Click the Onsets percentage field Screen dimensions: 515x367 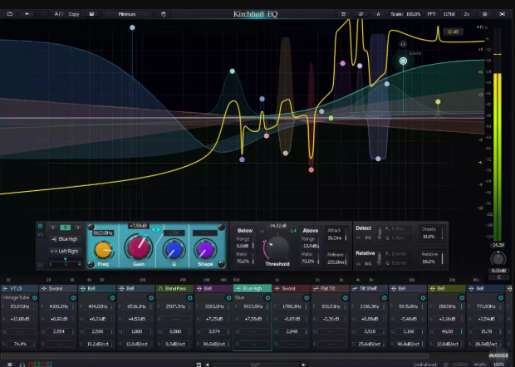coord(432,232)
